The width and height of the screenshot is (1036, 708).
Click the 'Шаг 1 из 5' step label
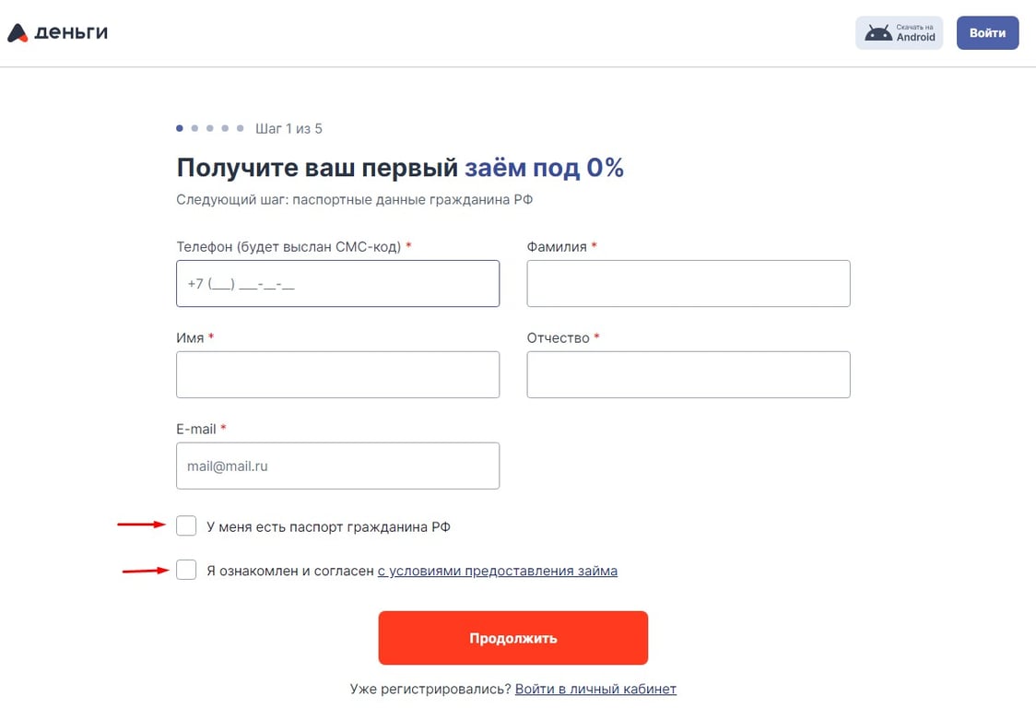[288, 129]
